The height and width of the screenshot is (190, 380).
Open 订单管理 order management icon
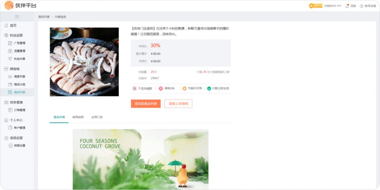[x=10, y=110]
